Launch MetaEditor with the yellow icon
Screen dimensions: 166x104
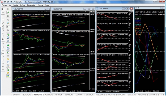click(x=8, y=73)
